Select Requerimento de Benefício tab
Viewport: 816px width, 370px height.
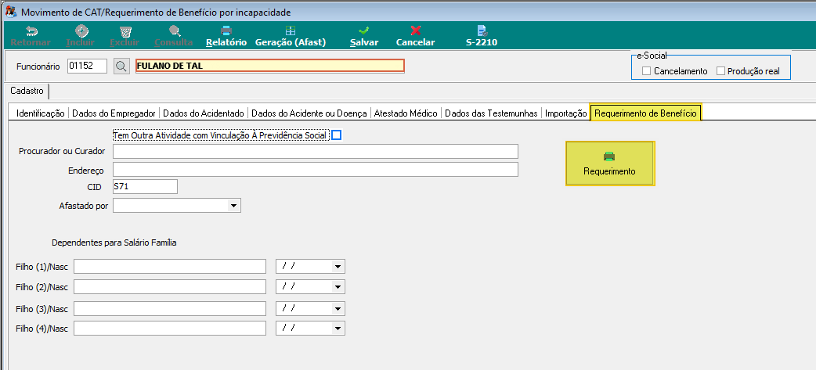(x=646, y=113)
